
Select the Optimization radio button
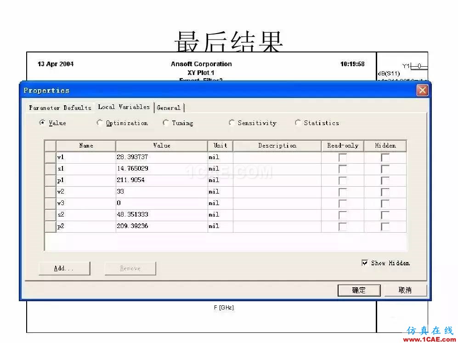tap(100, 123)
